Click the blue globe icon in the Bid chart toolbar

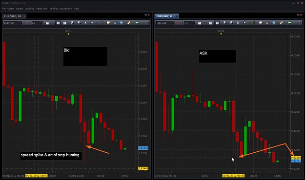122,23
